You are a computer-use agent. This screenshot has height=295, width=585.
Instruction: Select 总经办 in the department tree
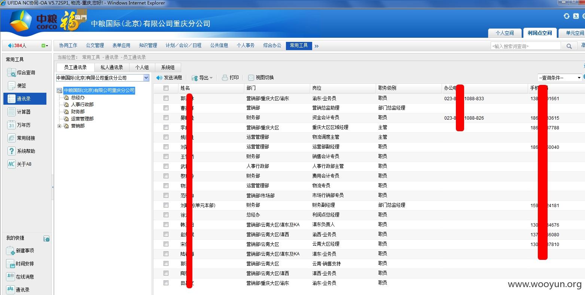pos(78,98)
